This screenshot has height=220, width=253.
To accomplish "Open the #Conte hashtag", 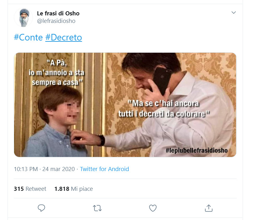I will pyautogui.click(x=28, y=38).
